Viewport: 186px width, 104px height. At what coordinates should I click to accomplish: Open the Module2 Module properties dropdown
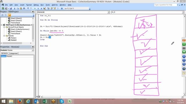[x=33, y=50]
